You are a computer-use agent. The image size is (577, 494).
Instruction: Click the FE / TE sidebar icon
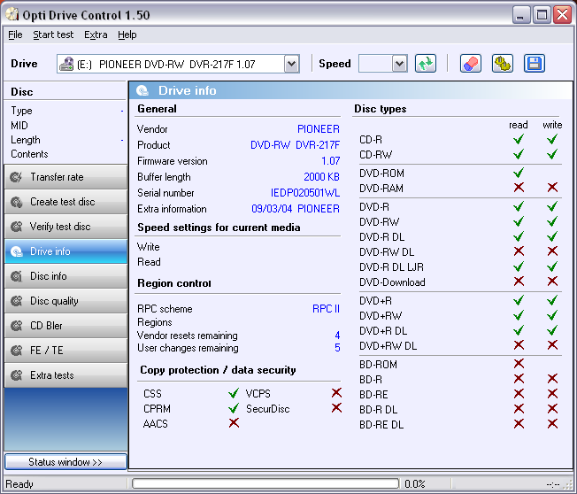(x=16, y=350)
